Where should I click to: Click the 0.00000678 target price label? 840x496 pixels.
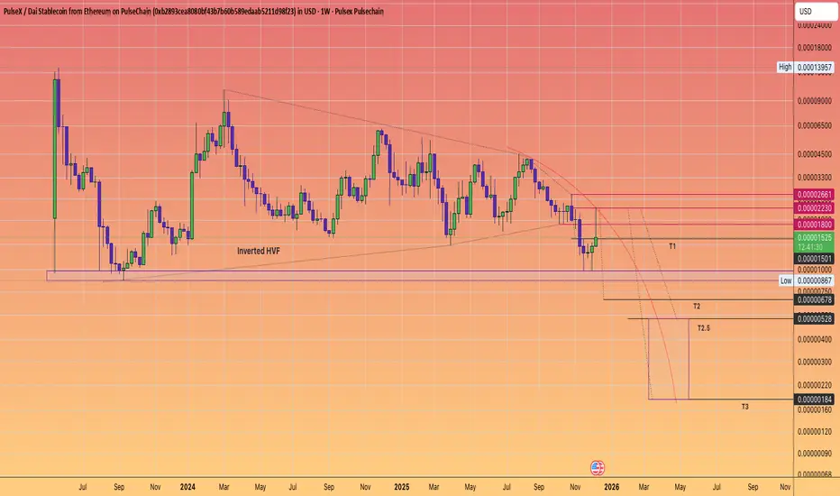(x=814, y=299)
